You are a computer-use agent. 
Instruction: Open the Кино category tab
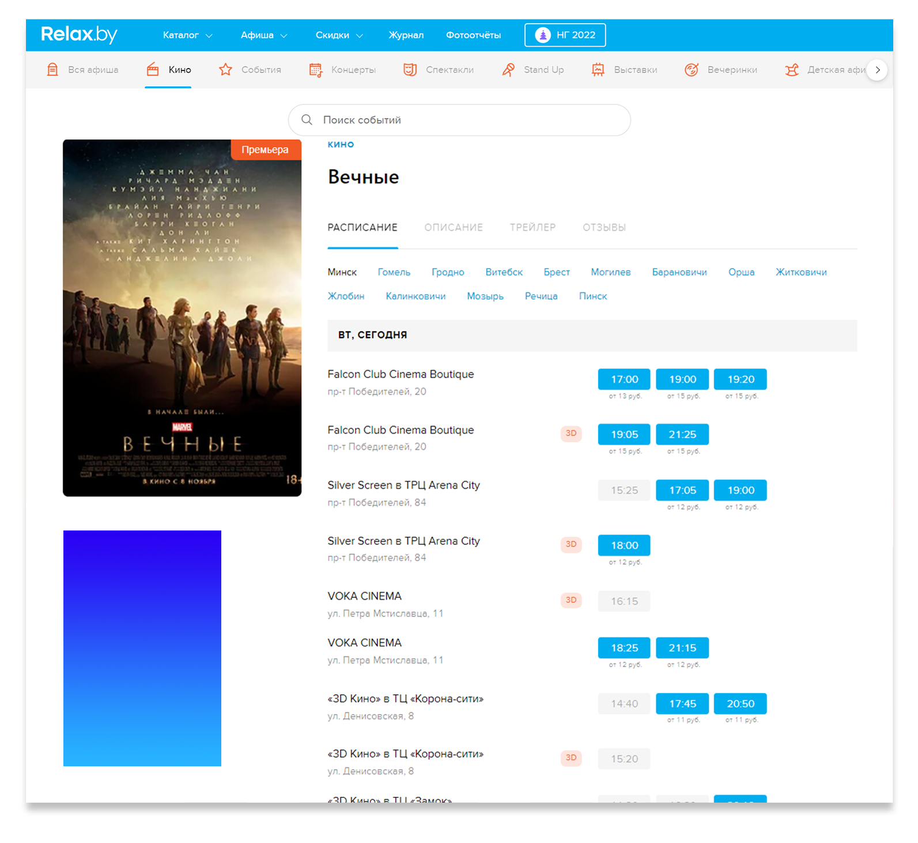168,70
